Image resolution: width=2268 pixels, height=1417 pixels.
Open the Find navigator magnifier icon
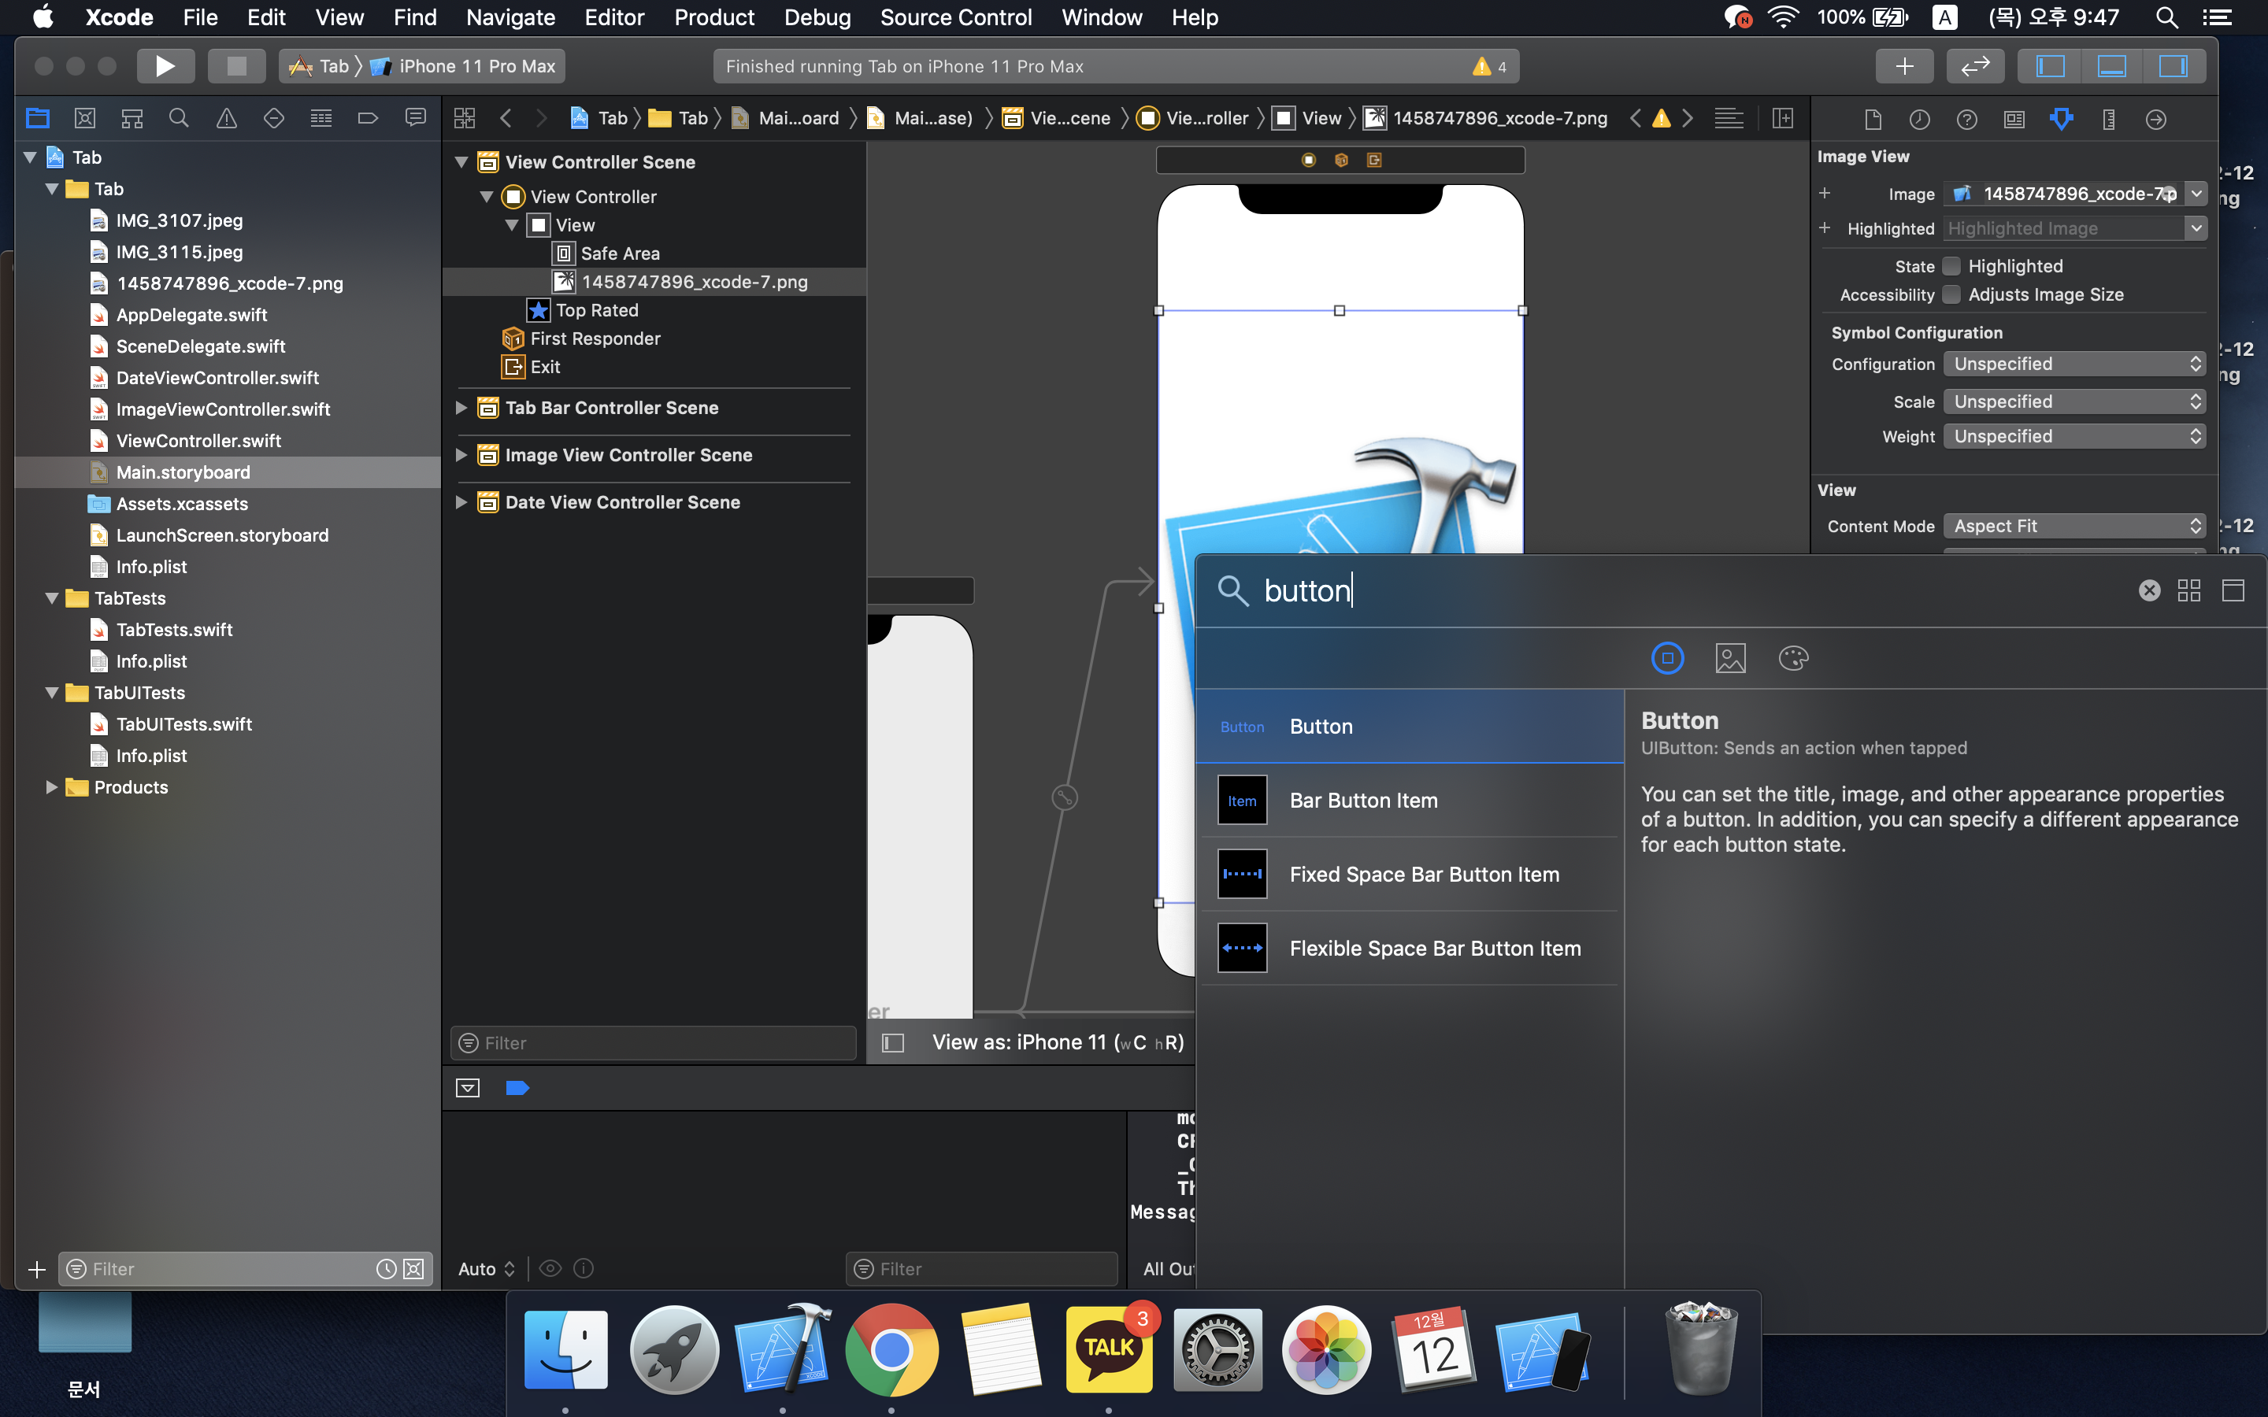tap(178, 118)
